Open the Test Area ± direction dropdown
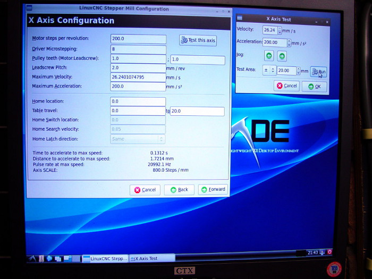Viewport: 372px width, 279px height. (x=269, y=70)
